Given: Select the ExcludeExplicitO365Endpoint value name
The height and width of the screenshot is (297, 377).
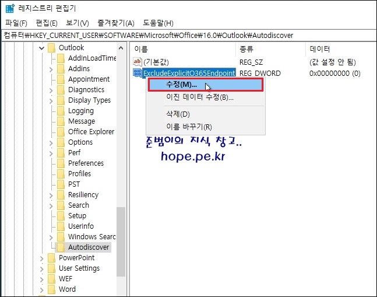Looking at the screenshot, I should coord(189,73).
